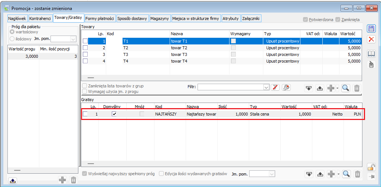
Task: Open Jm. pom. dropdown in Próg dla pakietu
Action: [73, 39]
